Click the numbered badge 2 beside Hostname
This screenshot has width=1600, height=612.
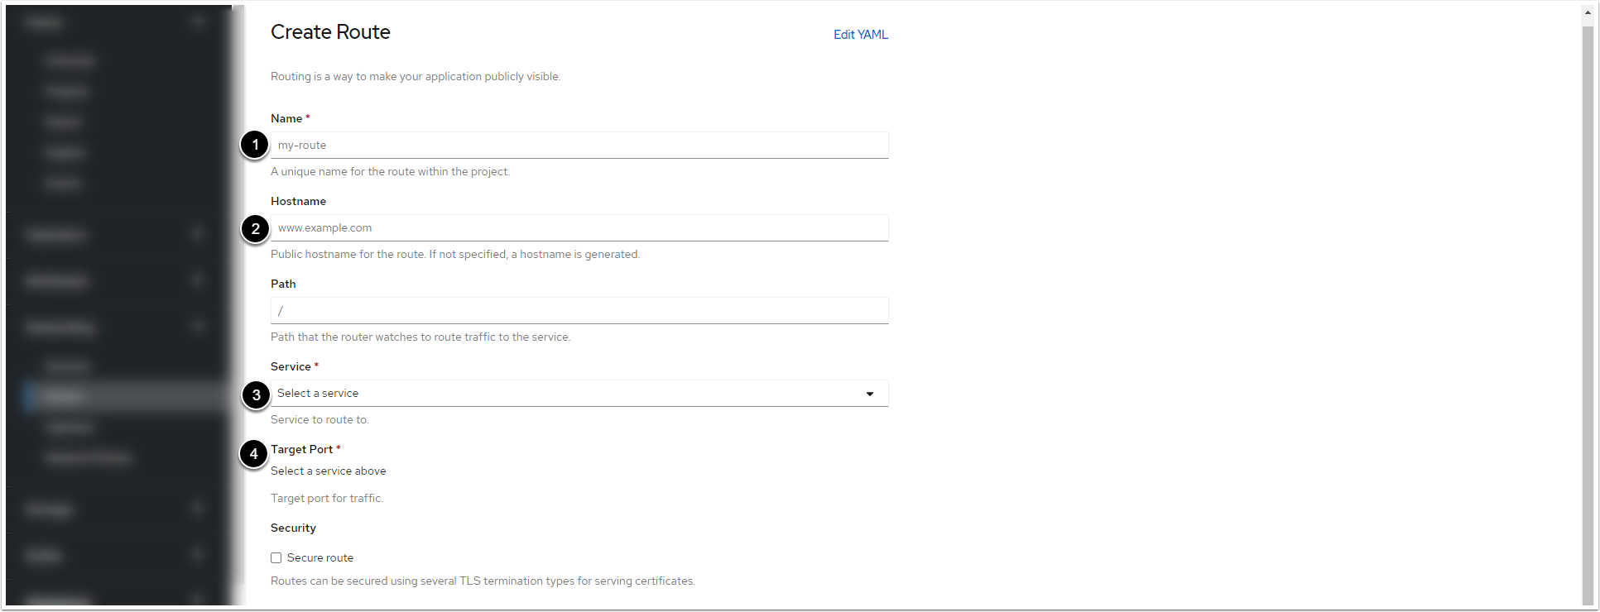pos(255,229)
